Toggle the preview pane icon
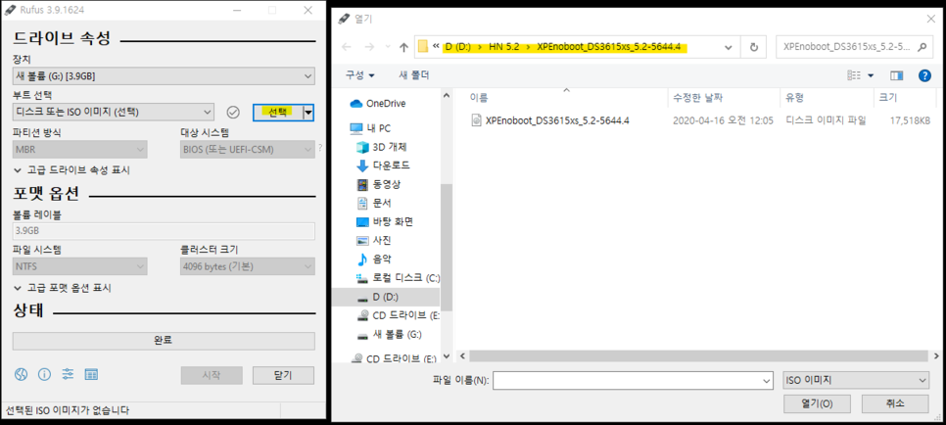 pyautogui.click(x=896, y=75)
